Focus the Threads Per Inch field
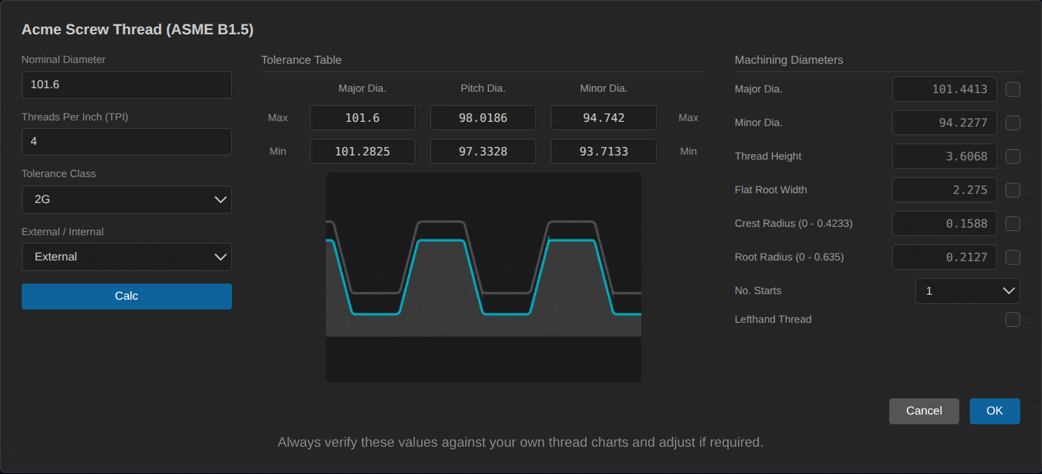The height and width of the screenshot is (474, 1042). pyautogui.click(x=127, y=141)
